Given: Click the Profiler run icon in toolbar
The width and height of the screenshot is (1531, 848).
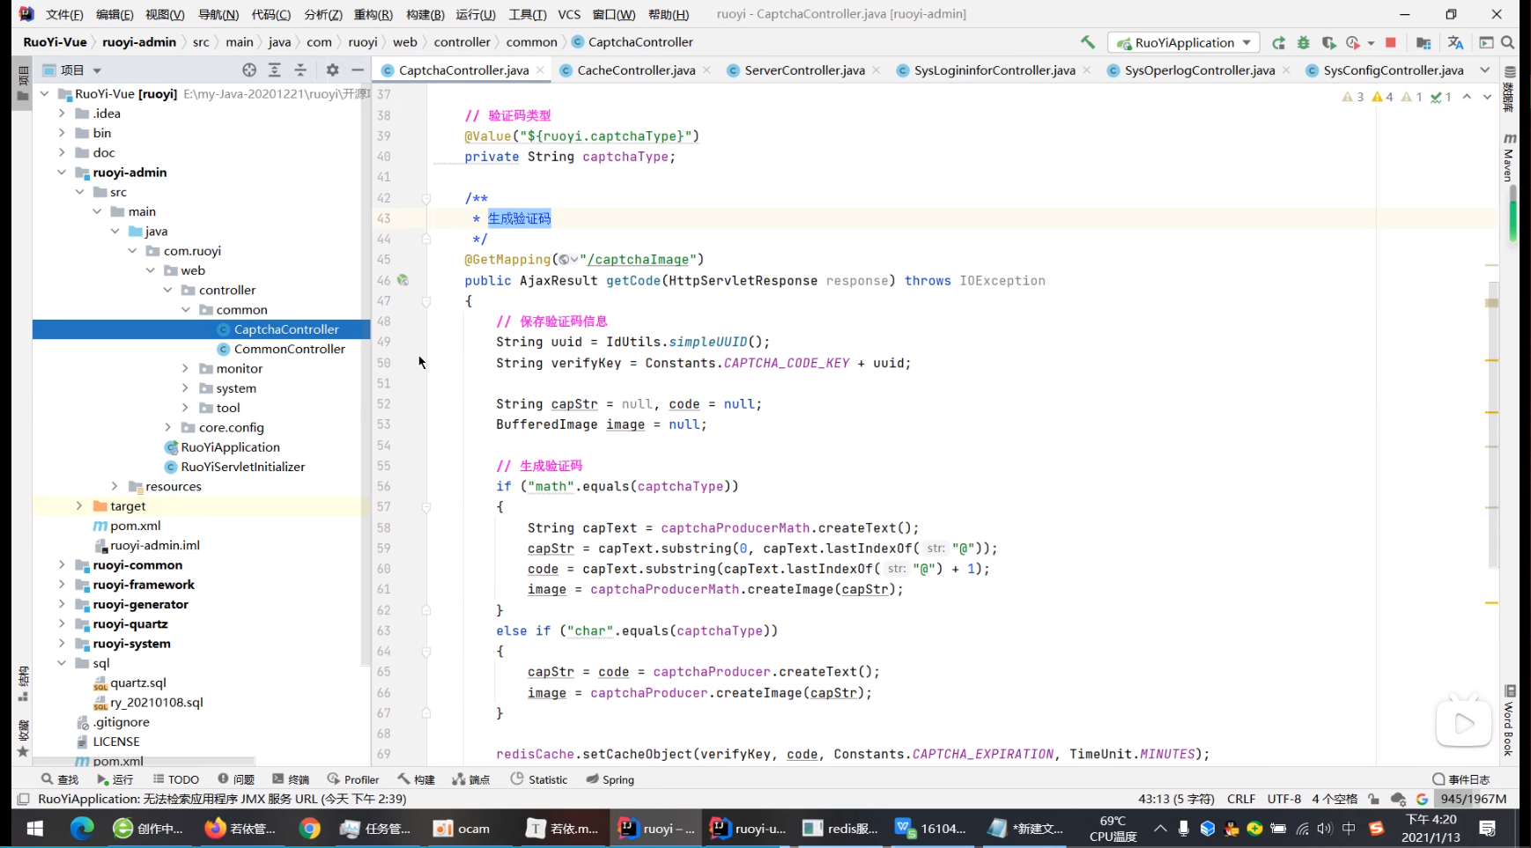Looking at the screenshot, I should tap(1353, 42).
